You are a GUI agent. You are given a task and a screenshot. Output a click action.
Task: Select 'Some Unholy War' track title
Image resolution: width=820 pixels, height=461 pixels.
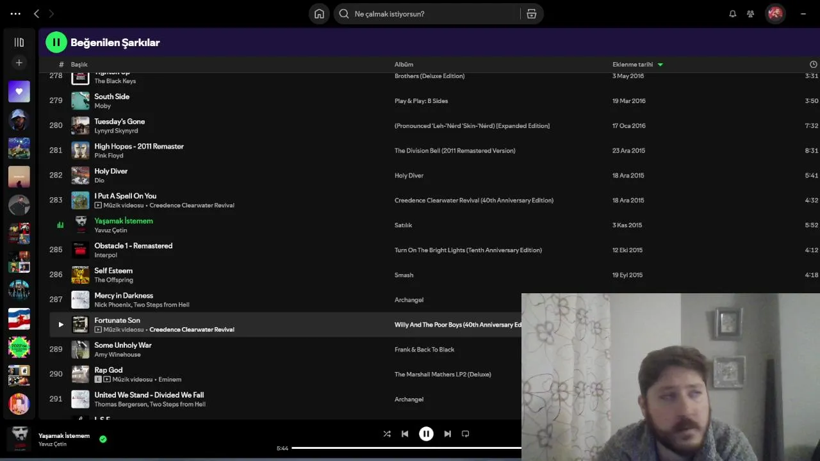tap(123, 345)
